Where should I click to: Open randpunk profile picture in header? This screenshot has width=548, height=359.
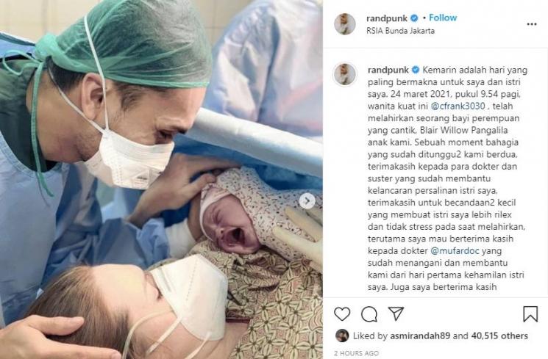pos(344,24)
